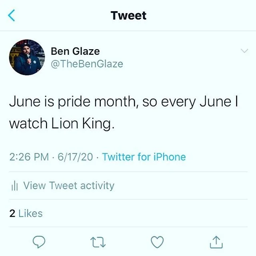The width and height of the screenshot is (256, 256).
Task: Tap the words "watch Lion King."
Action: pos(62,124)
